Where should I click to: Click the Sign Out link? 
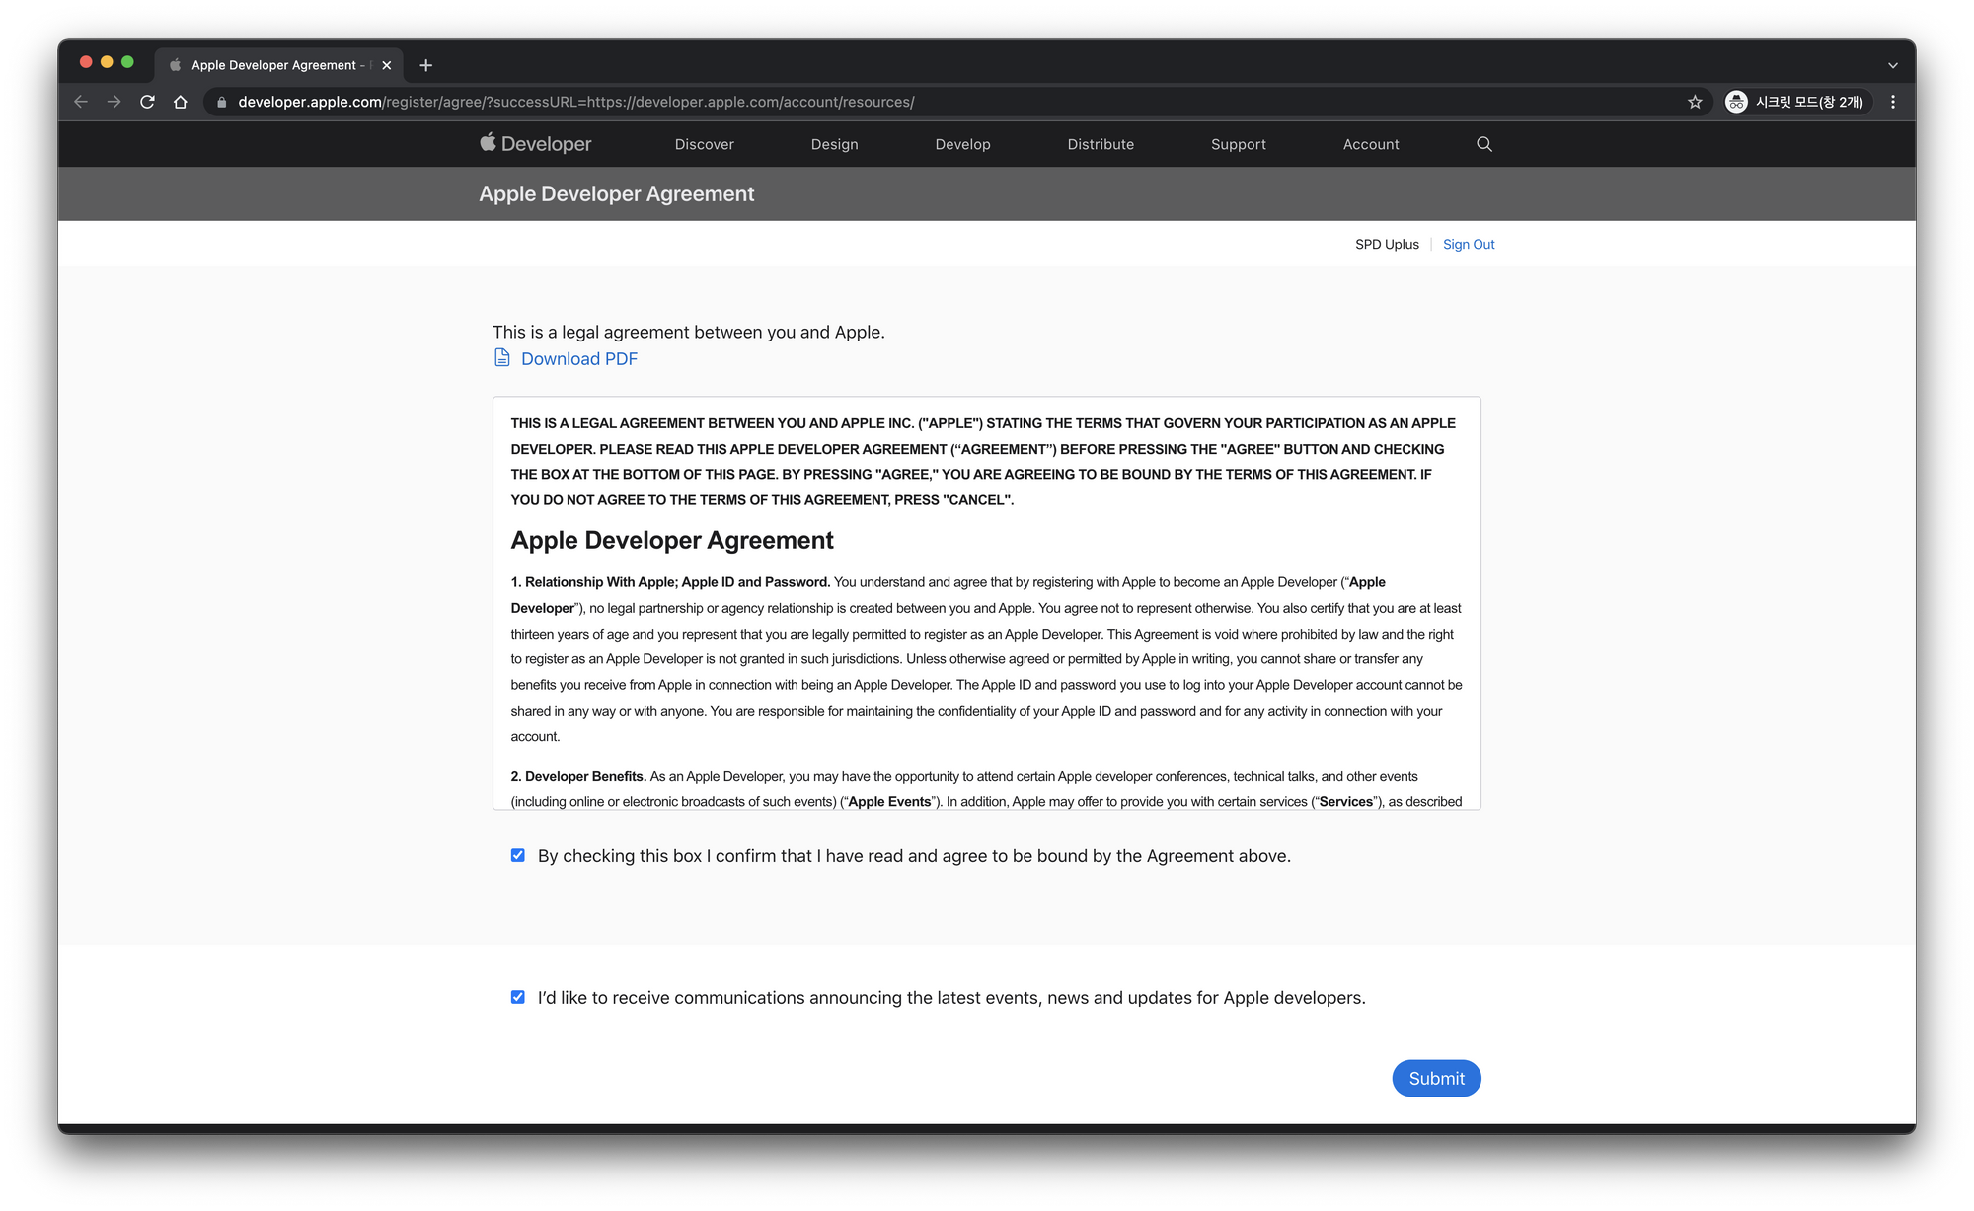tap(1468, 244)
